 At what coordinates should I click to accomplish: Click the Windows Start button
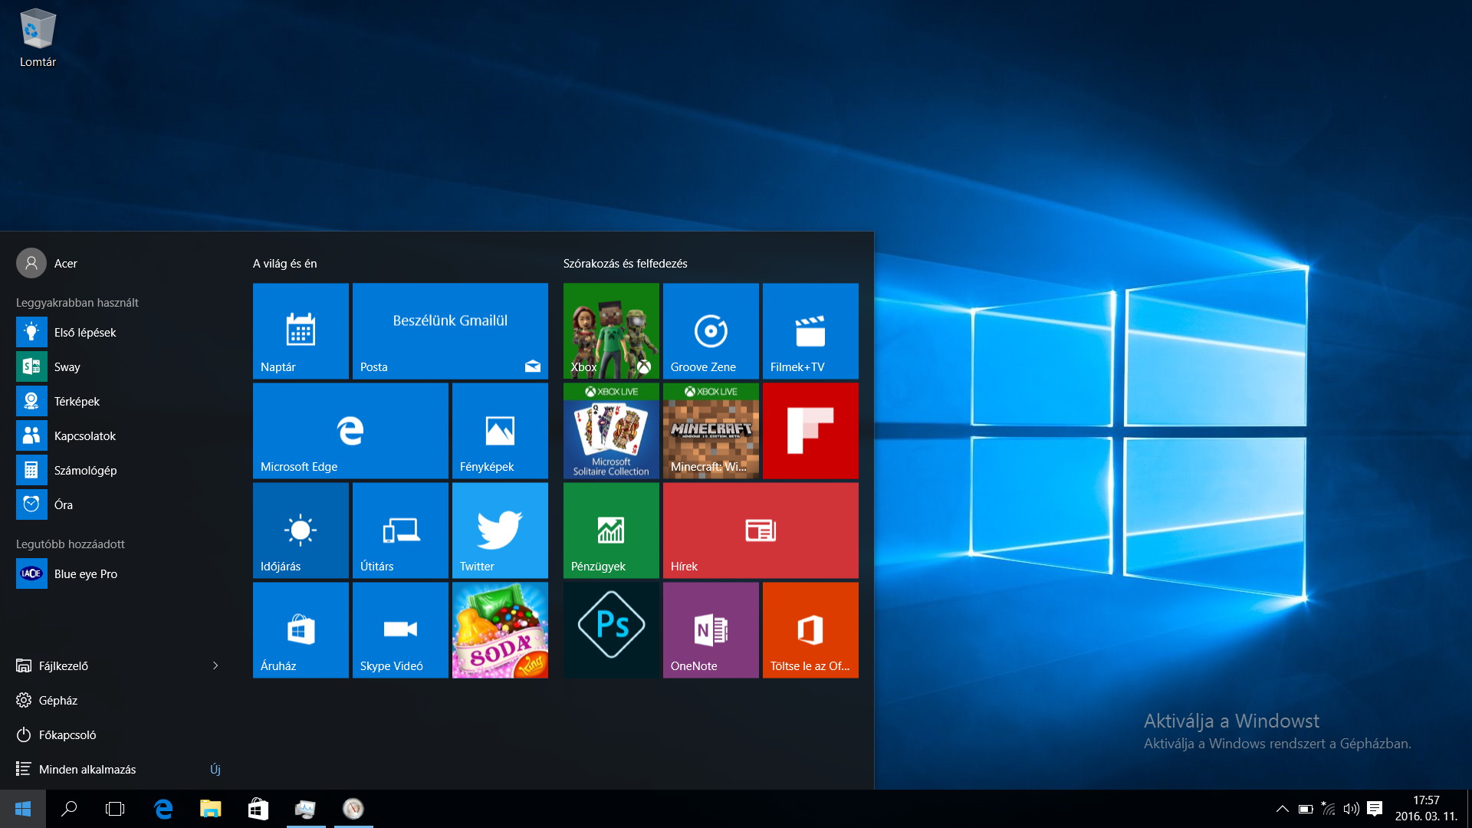point(23,809)
